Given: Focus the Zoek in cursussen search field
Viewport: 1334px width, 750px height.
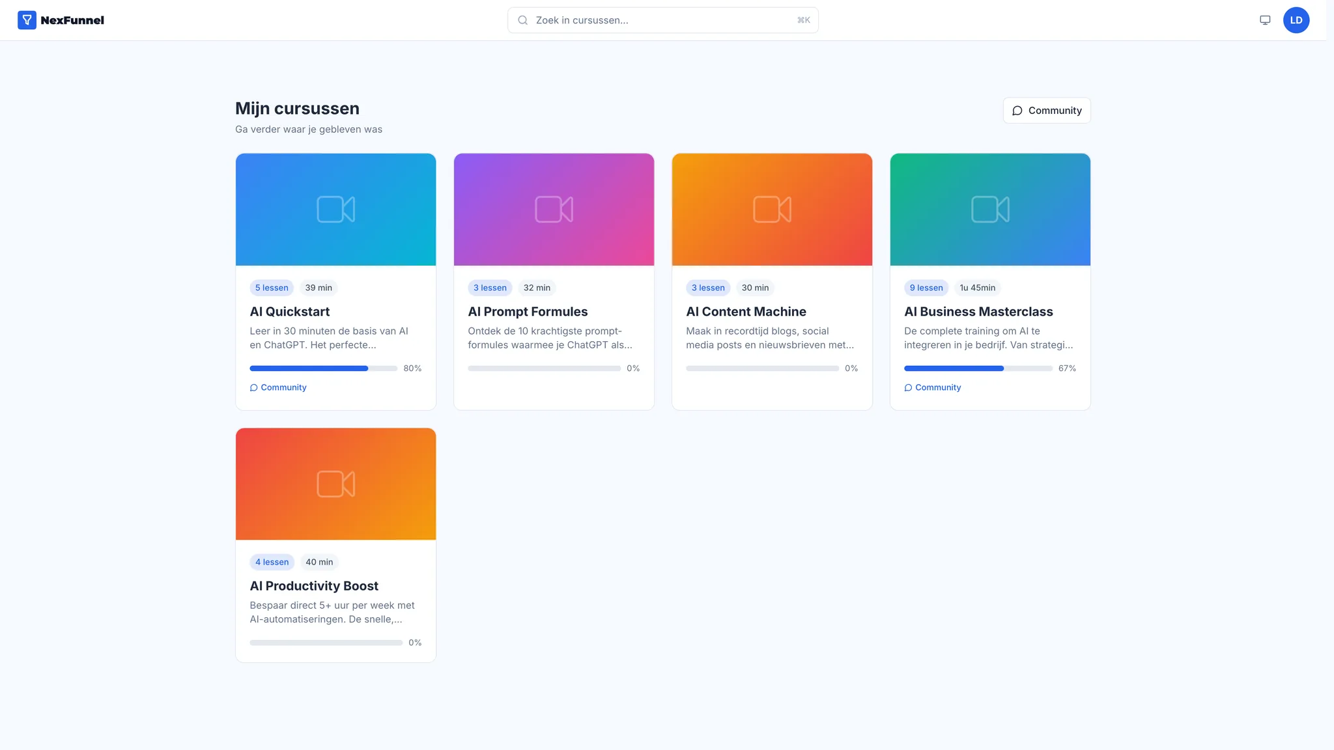Looking at the screenshot, I should tap(663, 20).
